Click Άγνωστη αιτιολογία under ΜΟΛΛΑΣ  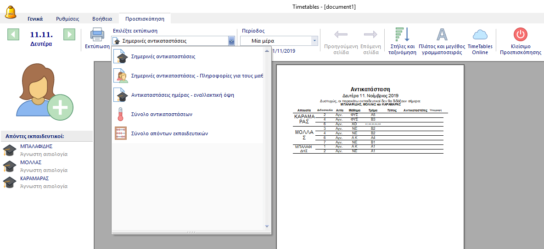pos(44,170)
